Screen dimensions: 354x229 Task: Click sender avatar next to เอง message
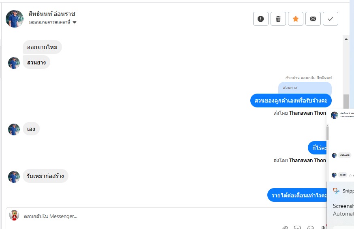pos(14,129)
